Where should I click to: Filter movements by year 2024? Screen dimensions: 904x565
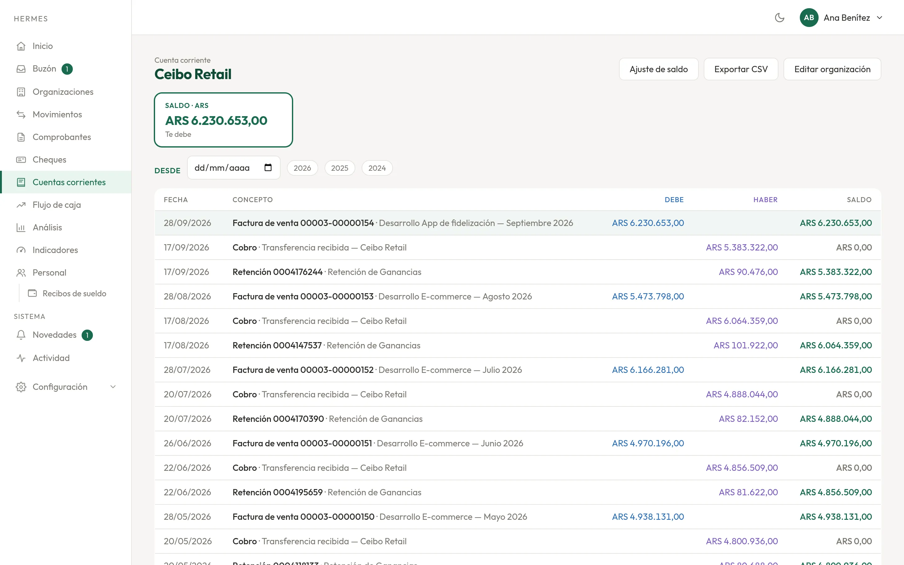(x=377, y=168)
